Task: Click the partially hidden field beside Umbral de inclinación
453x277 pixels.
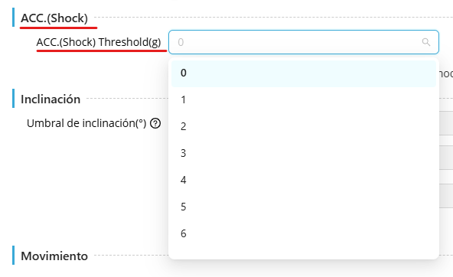Action: click(x=446, y=123)
